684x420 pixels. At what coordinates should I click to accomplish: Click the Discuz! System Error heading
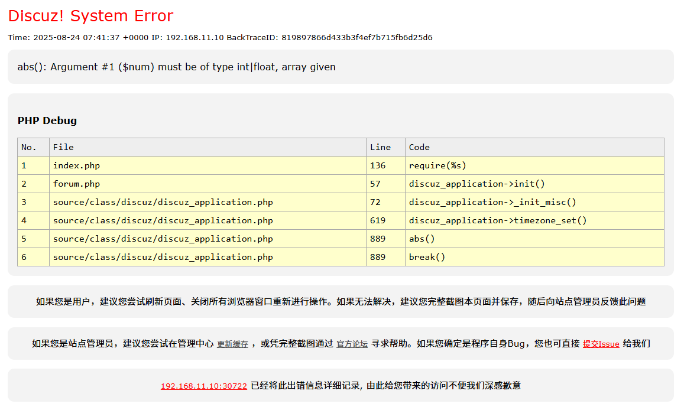click(x=90, y=16)
